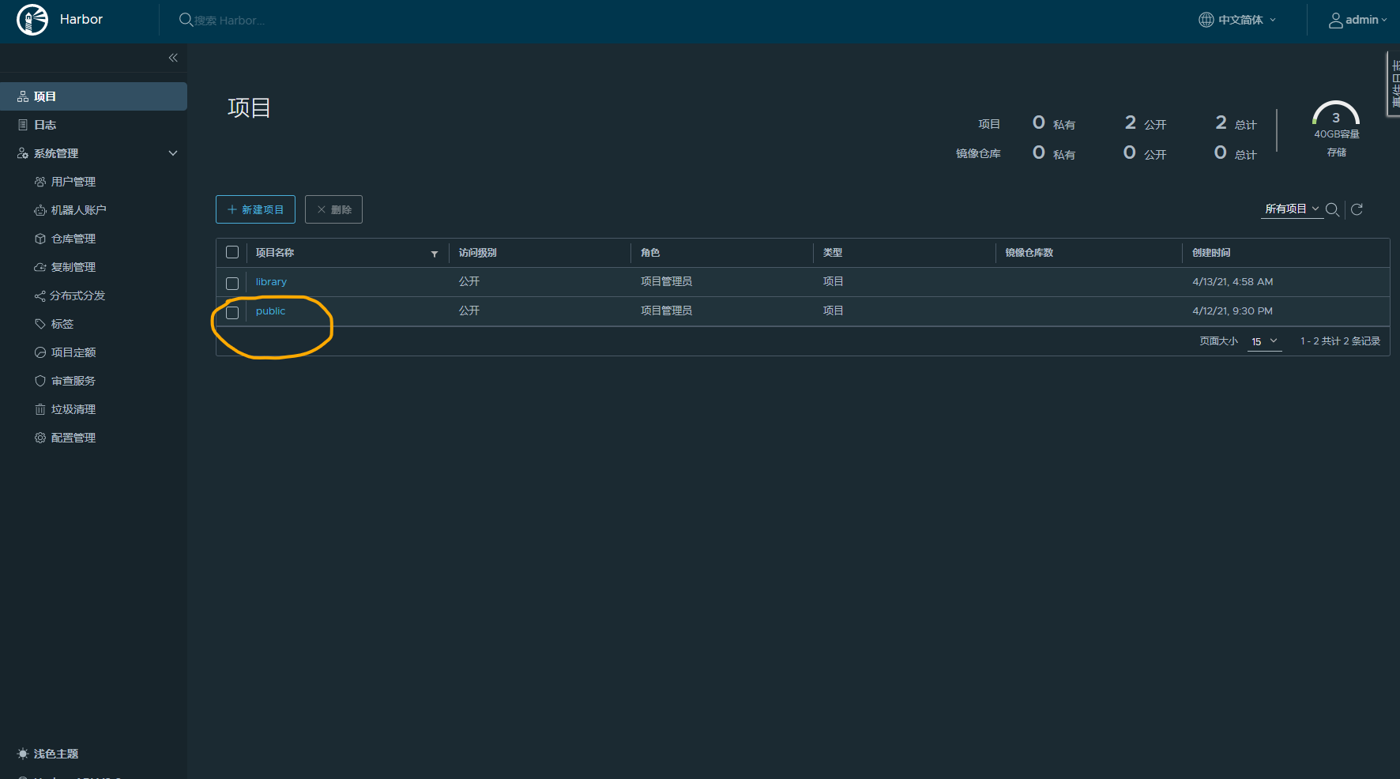
Task: Collapse the sidebar with double-arrow icon
Action: coord(173,58)
